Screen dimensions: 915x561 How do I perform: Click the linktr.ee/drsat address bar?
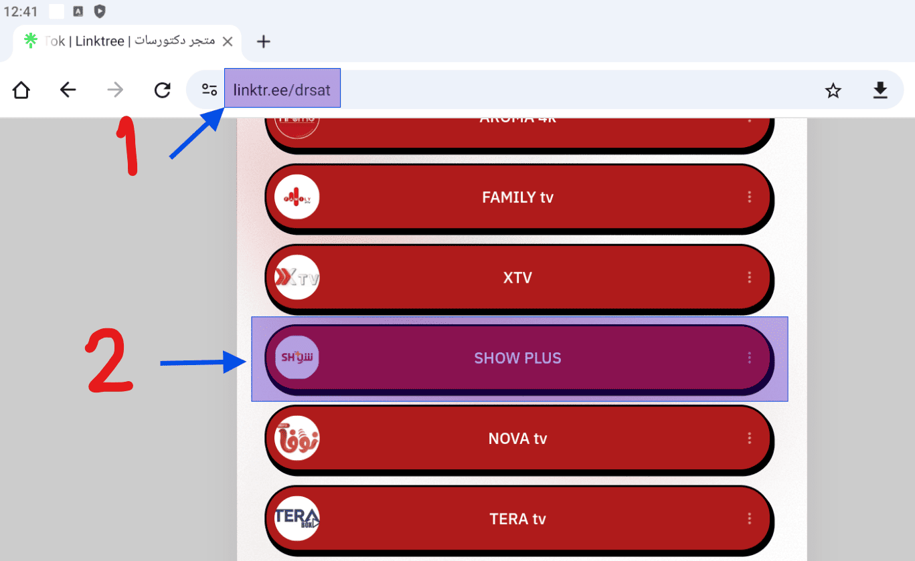coord(282,90)
